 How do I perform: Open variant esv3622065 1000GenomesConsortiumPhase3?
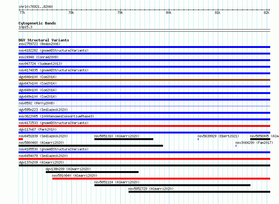(x=56, y=116)
